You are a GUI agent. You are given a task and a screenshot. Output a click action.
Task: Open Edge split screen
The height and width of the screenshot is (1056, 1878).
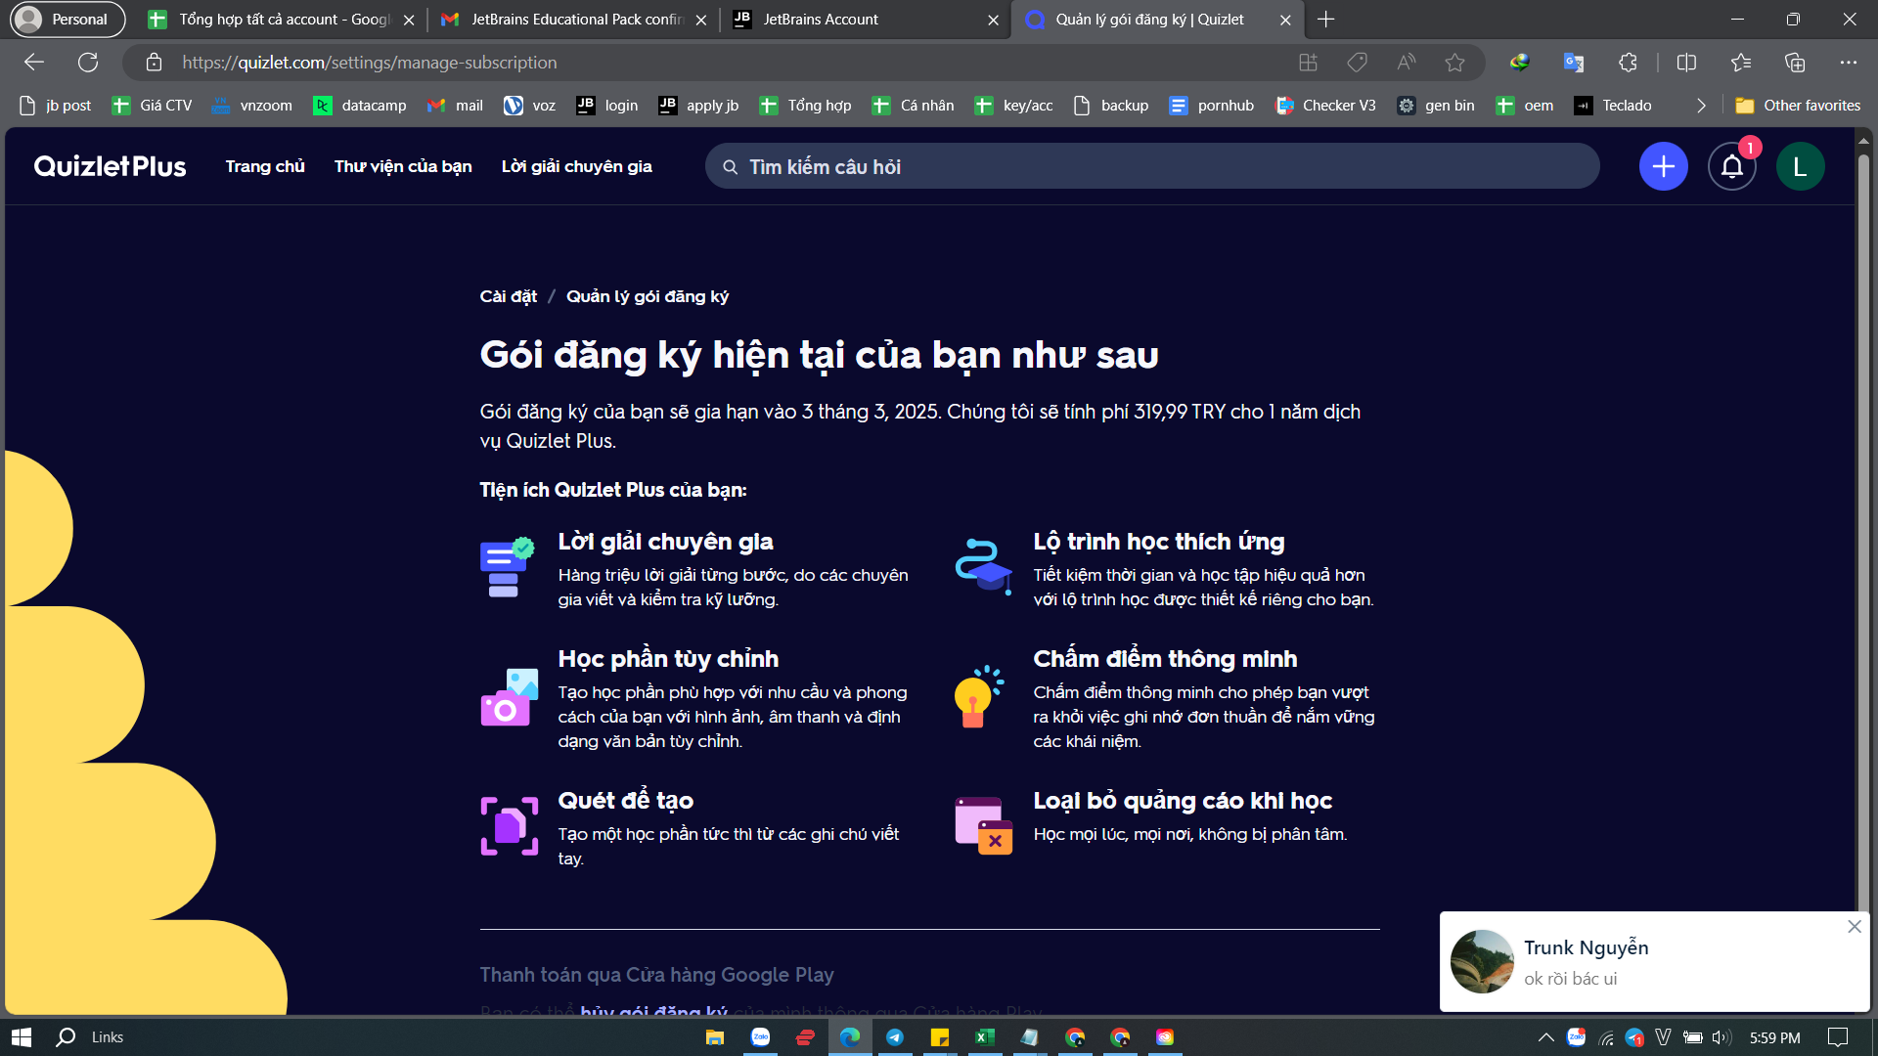(x=1686, y=63)
